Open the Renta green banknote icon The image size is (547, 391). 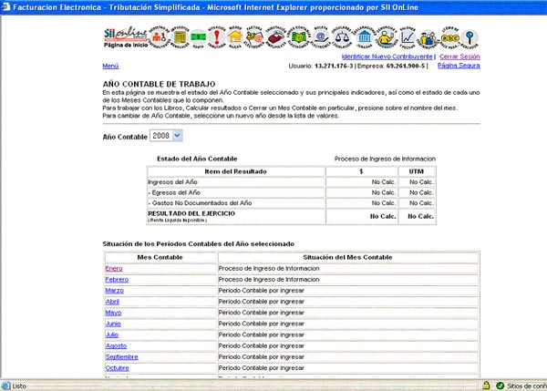coord(198,37)
